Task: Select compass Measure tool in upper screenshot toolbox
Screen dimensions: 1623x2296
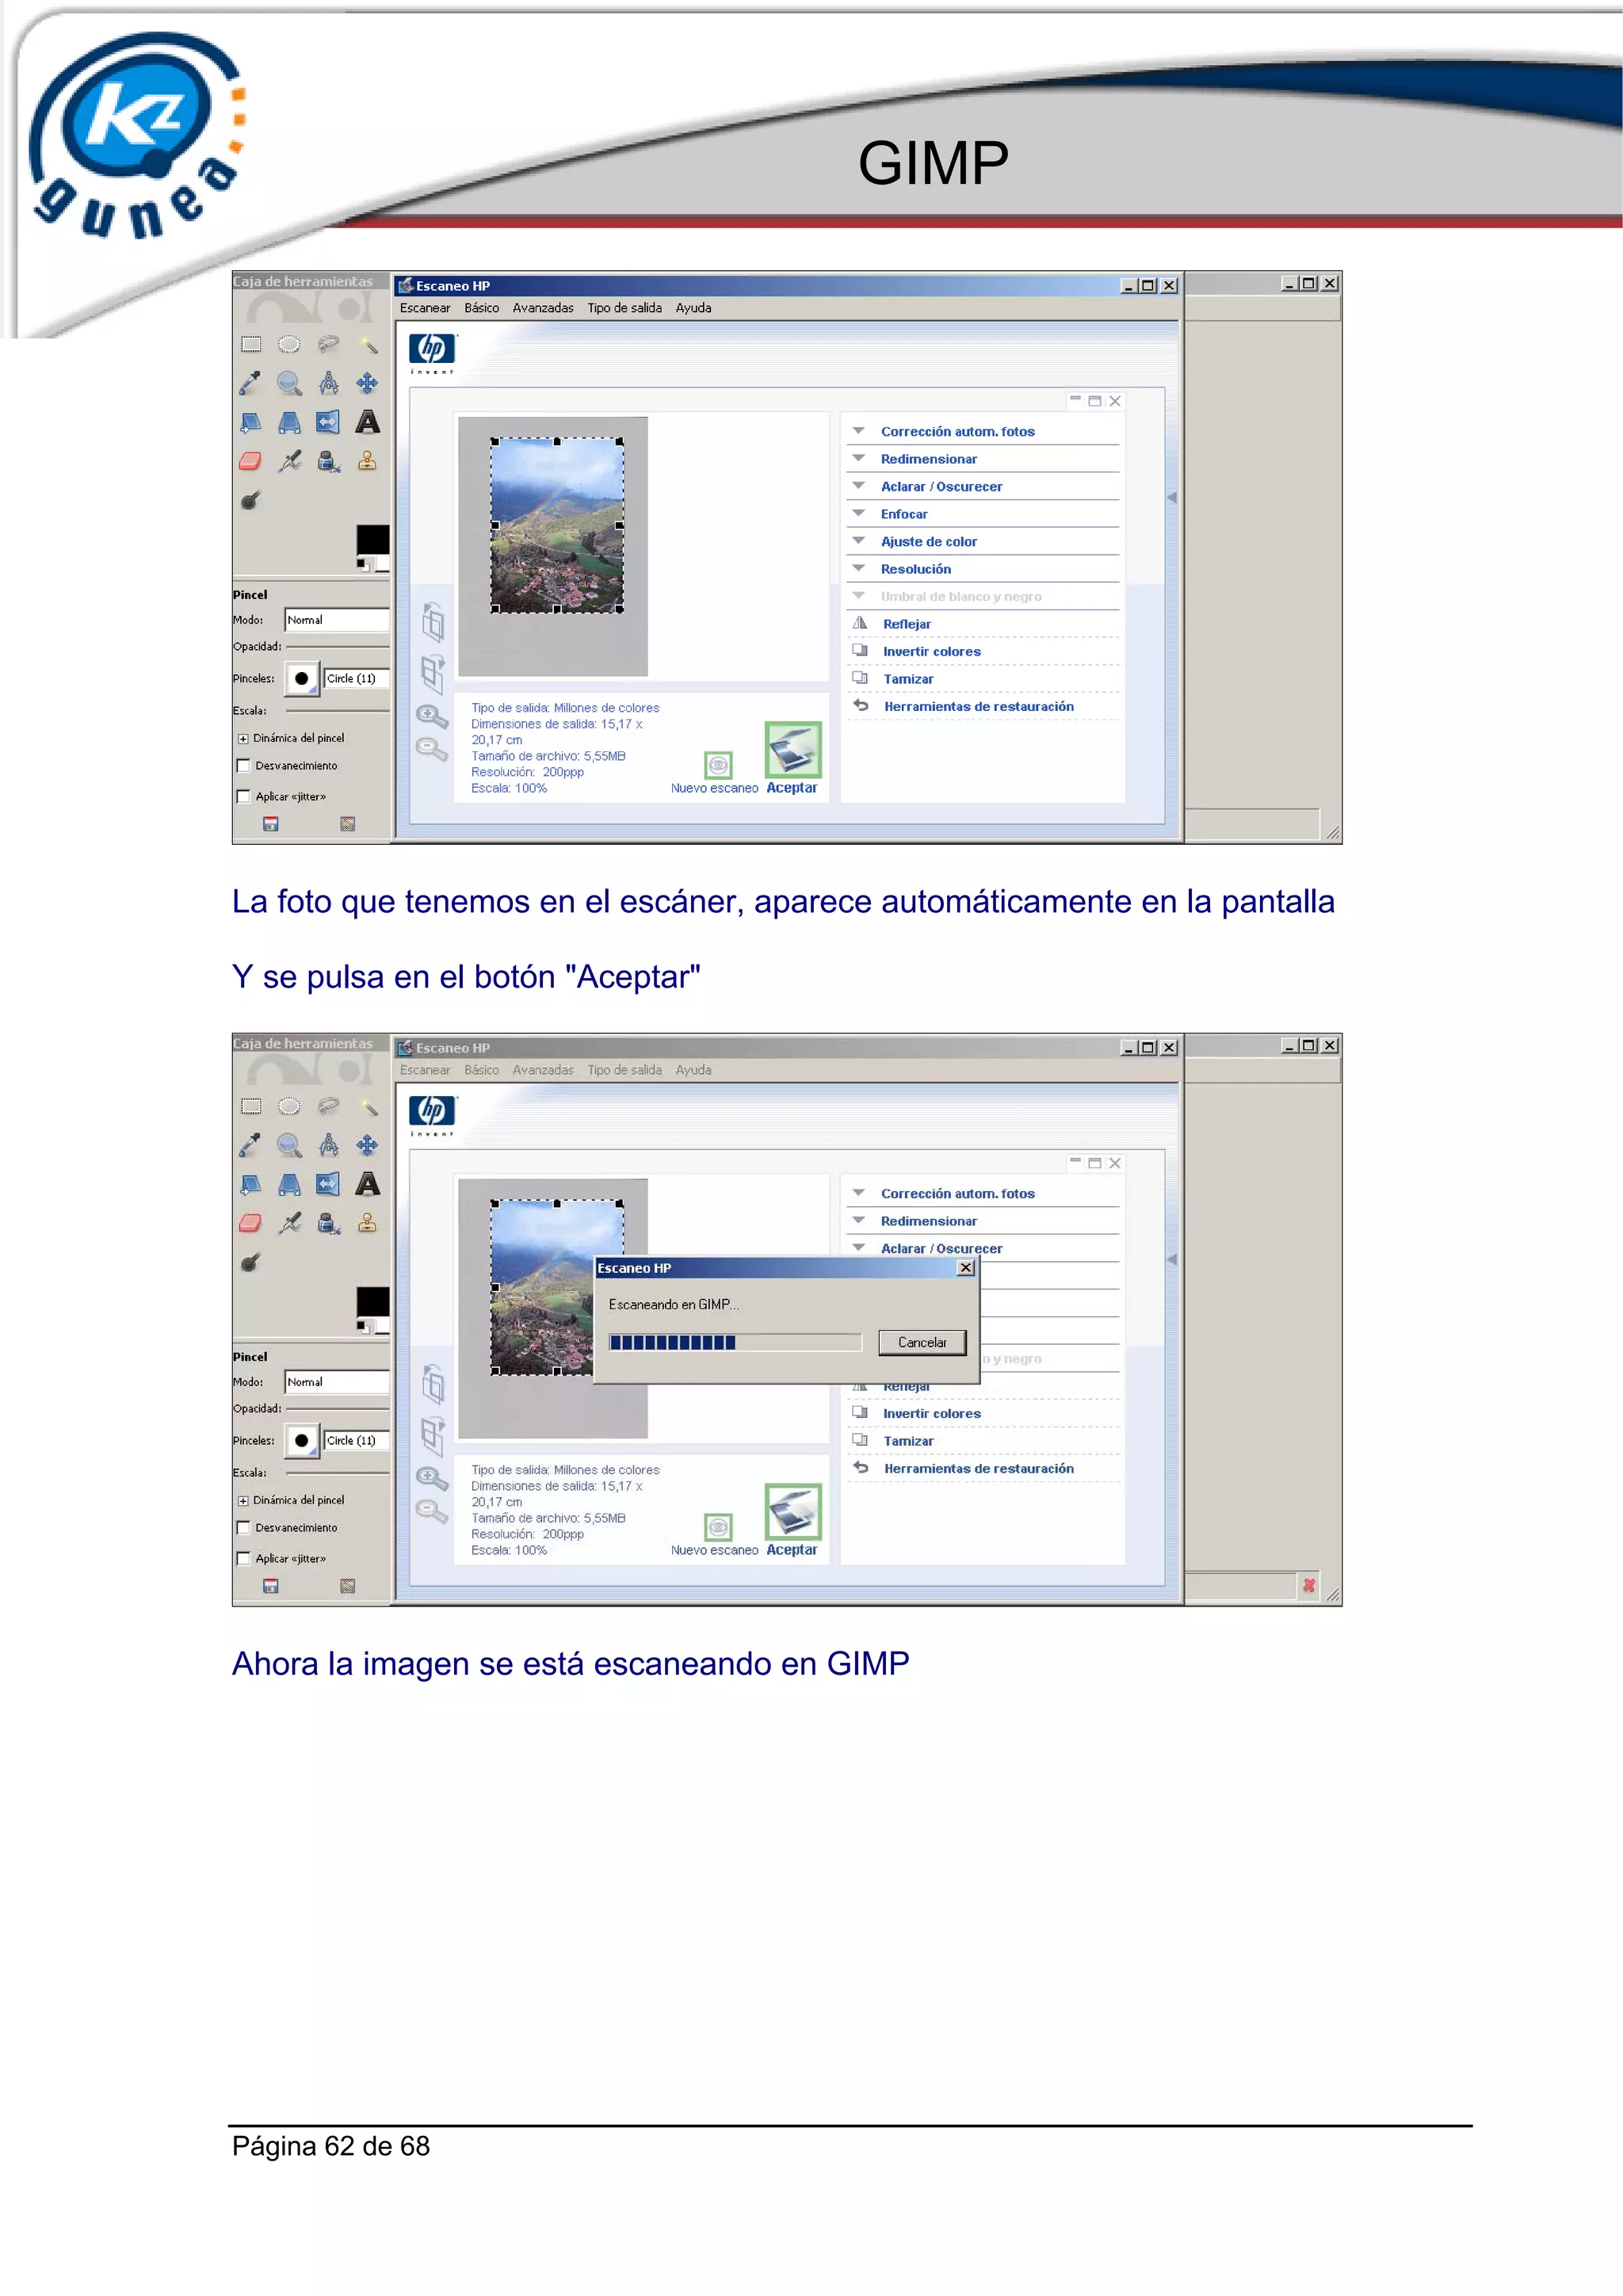Action: tap(328, 383)
